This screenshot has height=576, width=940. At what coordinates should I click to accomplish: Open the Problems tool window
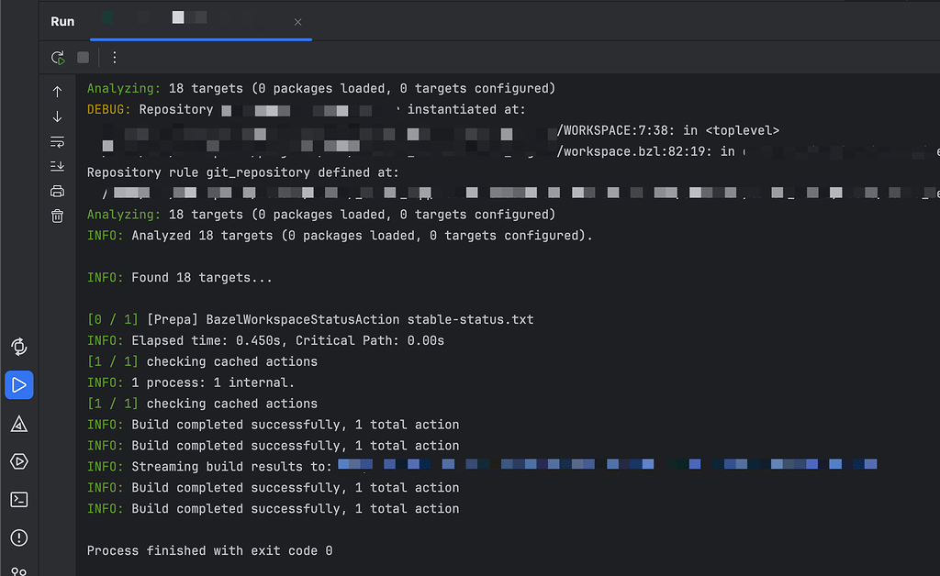click(x=19, y=537)
